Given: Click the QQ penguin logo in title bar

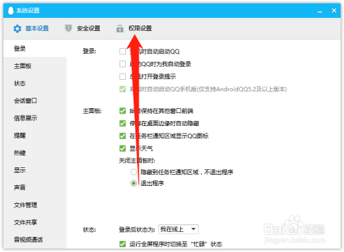Looking at the screenshot, I should 10,10.
